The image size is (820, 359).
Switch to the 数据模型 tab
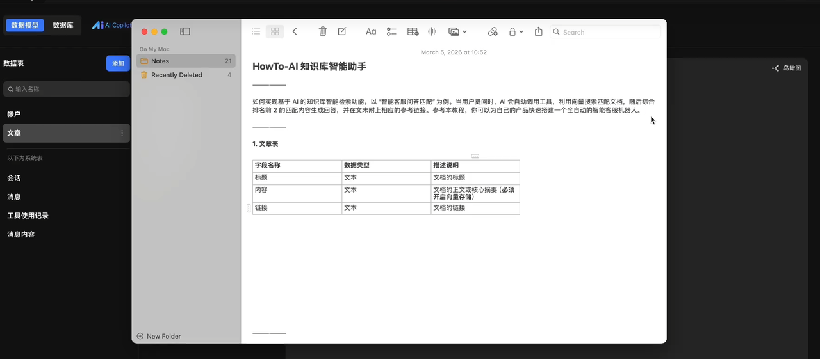tap(25, 25)
